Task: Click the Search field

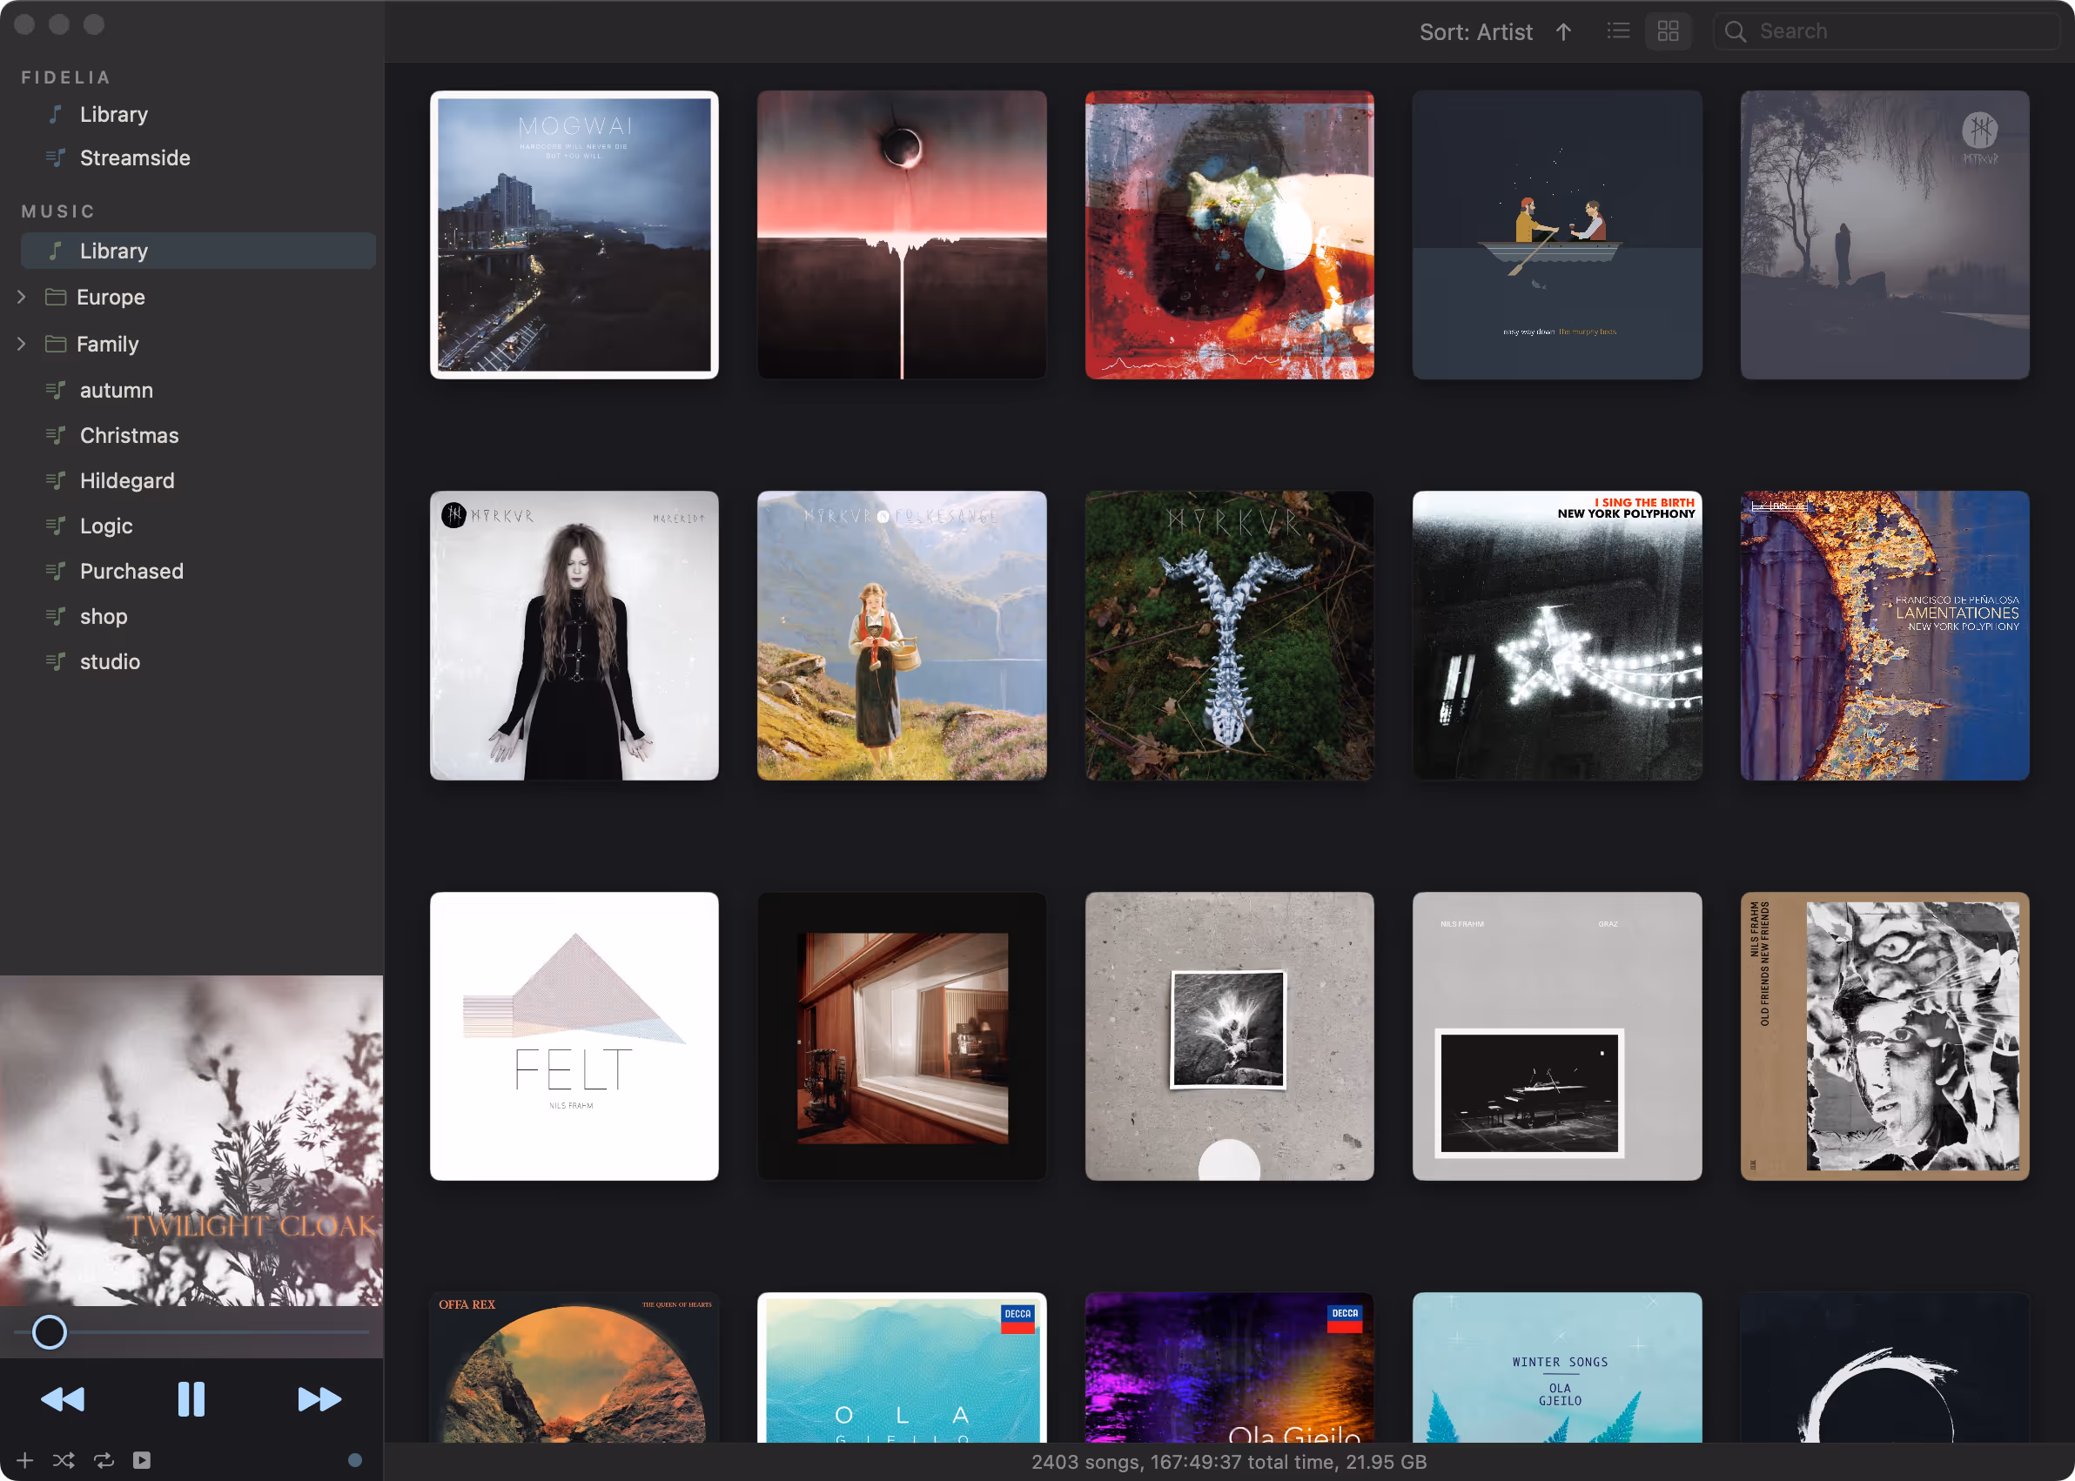Action: point(1886,31)
